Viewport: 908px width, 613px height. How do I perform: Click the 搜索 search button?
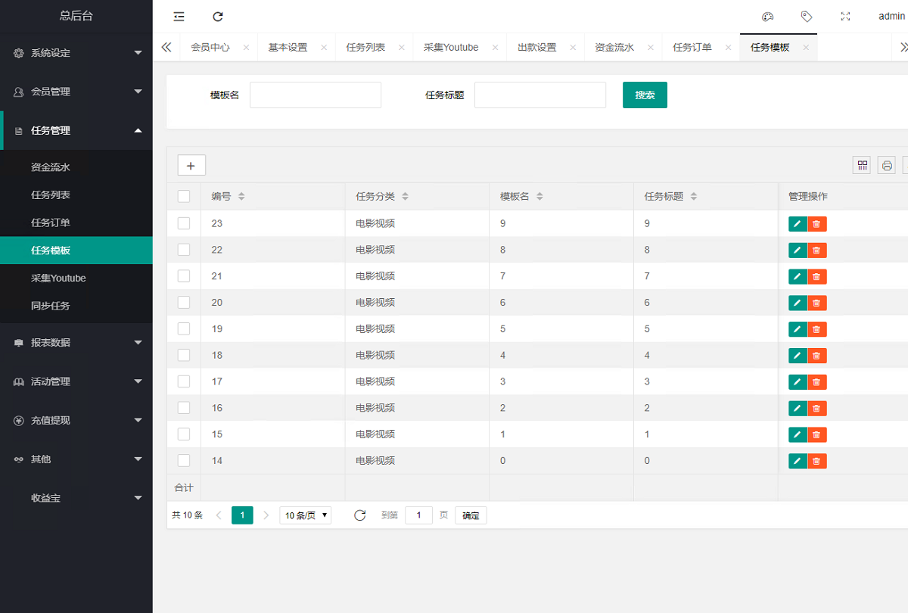click(645, 95)
